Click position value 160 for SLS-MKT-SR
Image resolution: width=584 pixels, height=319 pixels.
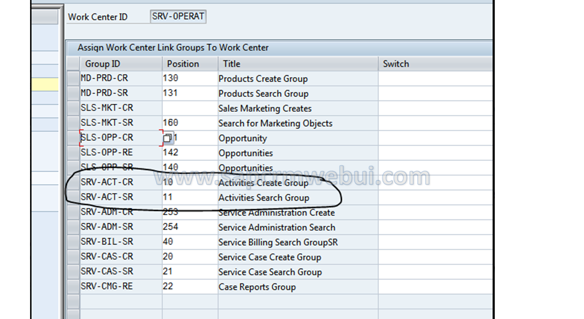coord(190,123)
